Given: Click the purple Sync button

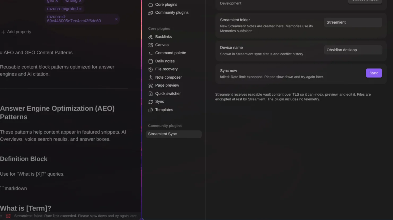Looking at the screenshot, I should pyautogui.click(x=374, y=73).
